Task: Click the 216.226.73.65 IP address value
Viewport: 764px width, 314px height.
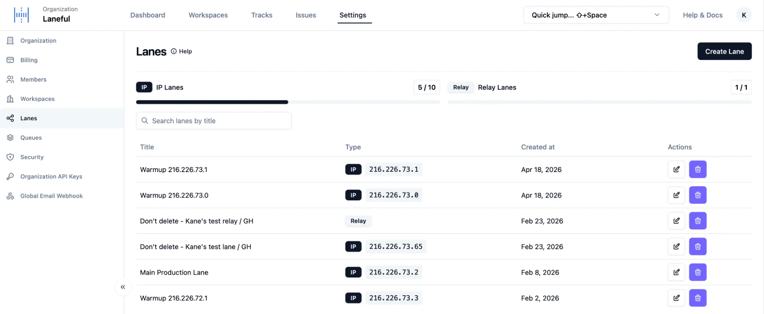Action: coord(396,246)
